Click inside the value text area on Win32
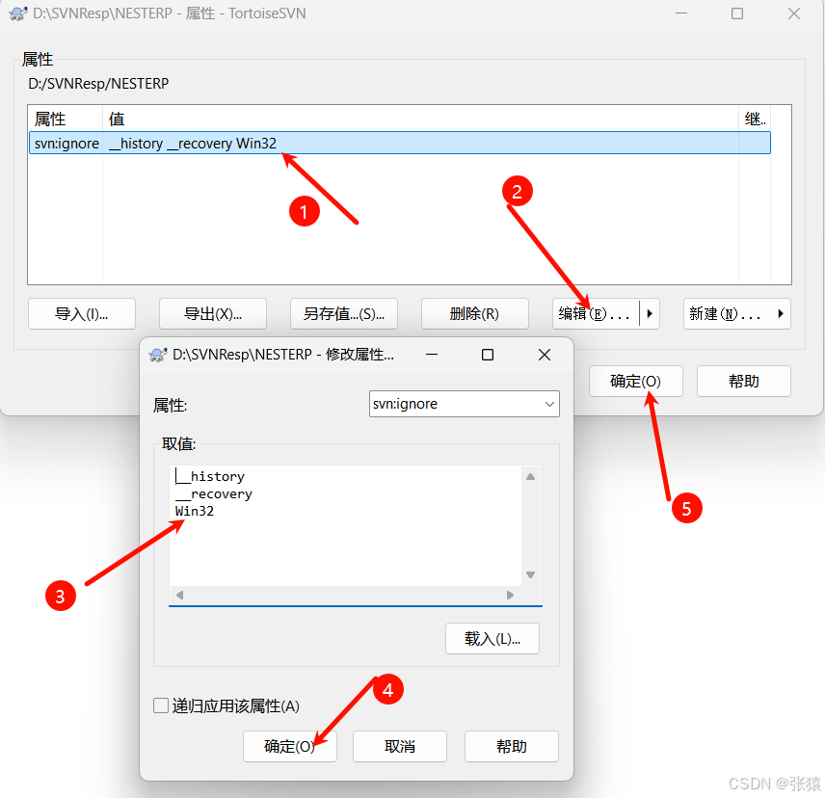The image size is (825, 798). click(x=195, y=511)
